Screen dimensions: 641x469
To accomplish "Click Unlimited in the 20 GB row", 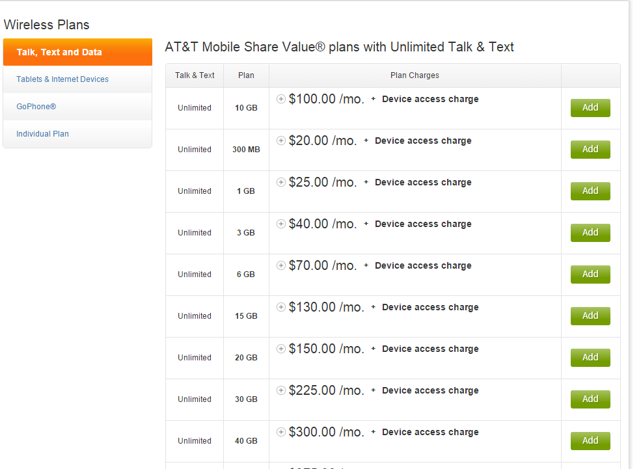I will (195, 358).
